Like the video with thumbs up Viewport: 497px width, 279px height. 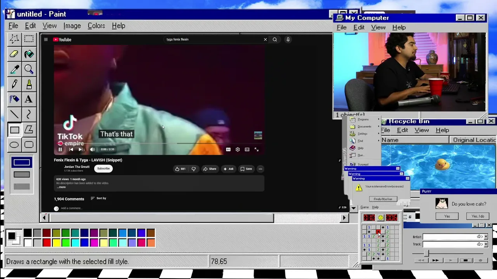click(180, 169)
